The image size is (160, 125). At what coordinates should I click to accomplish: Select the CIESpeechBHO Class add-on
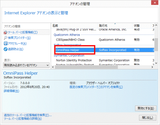70,40
